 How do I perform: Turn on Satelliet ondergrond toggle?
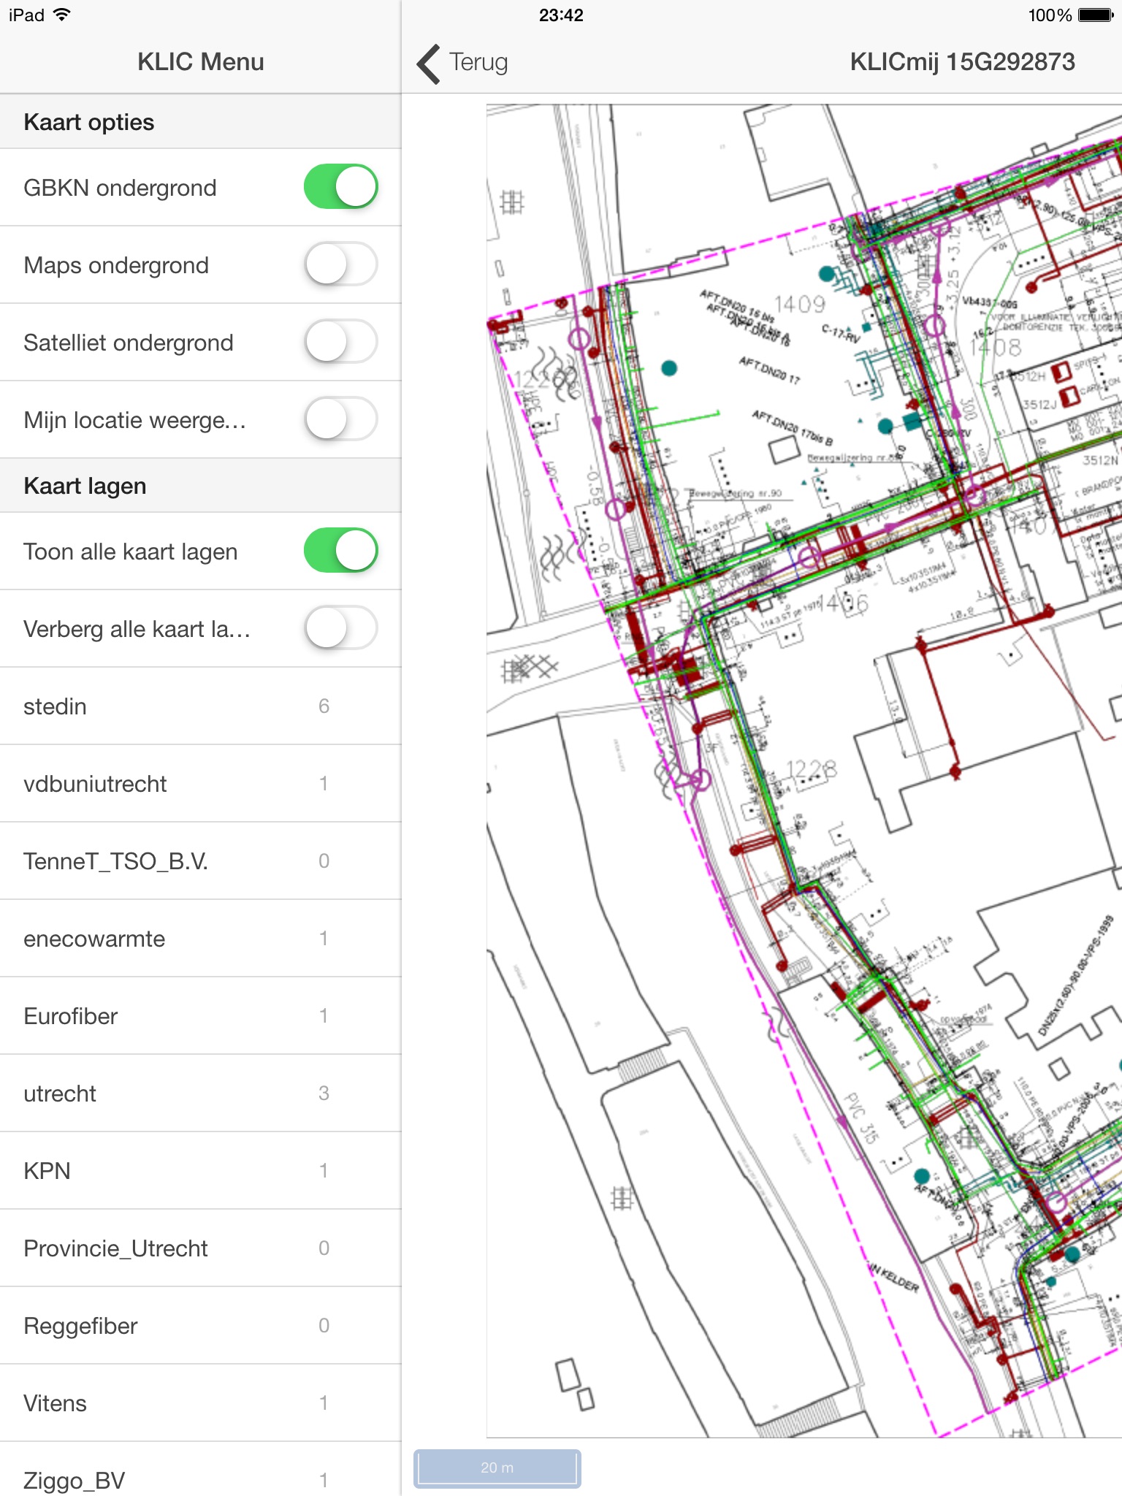(340, 342)
